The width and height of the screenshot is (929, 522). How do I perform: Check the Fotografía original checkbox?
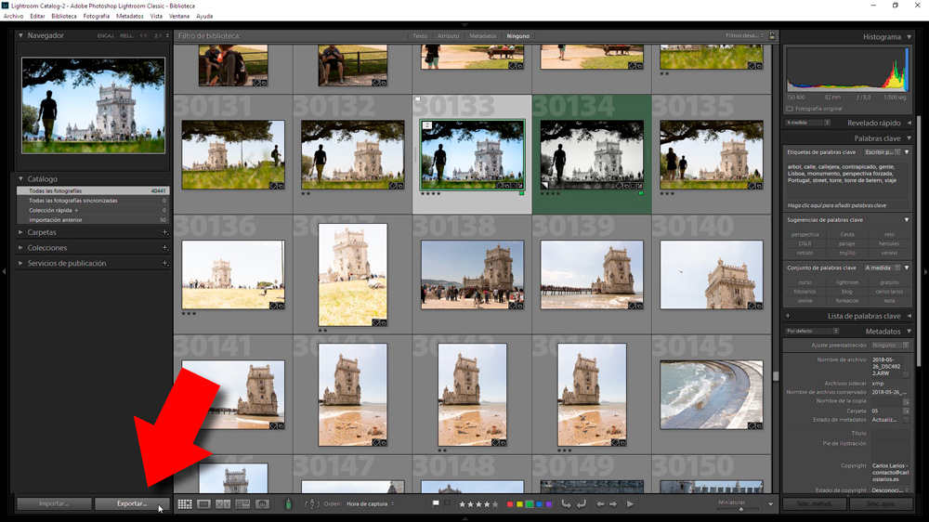point(789,109)
